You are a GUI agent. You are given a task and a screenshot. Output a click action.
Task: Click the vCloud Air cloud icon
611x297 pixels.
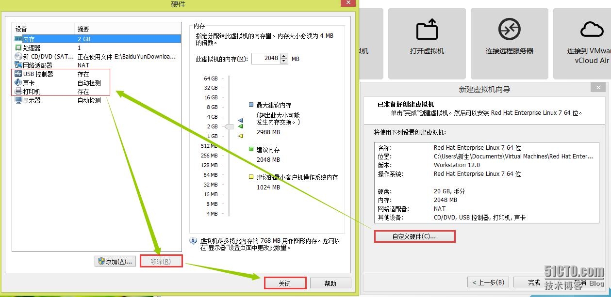pos(592,29)
